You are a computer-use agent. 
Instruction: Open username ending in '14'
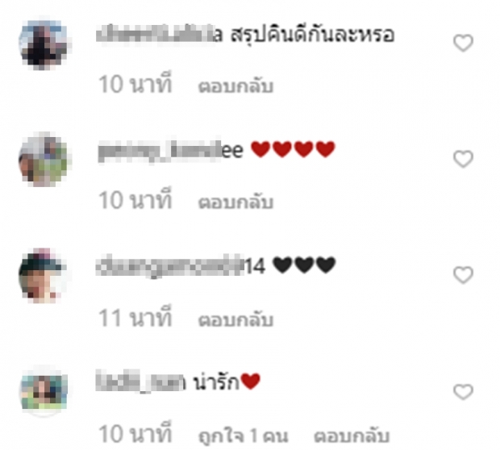tap(181, 265)
